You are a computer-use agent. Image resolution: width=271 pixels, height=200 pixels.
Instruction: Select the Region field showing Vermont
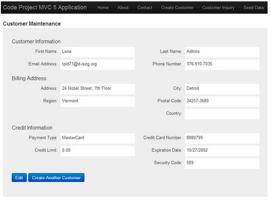tap(98, 102)
